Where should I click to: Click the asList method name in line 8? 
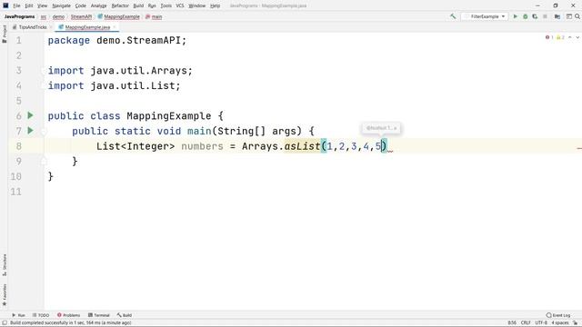pos(302,146)
